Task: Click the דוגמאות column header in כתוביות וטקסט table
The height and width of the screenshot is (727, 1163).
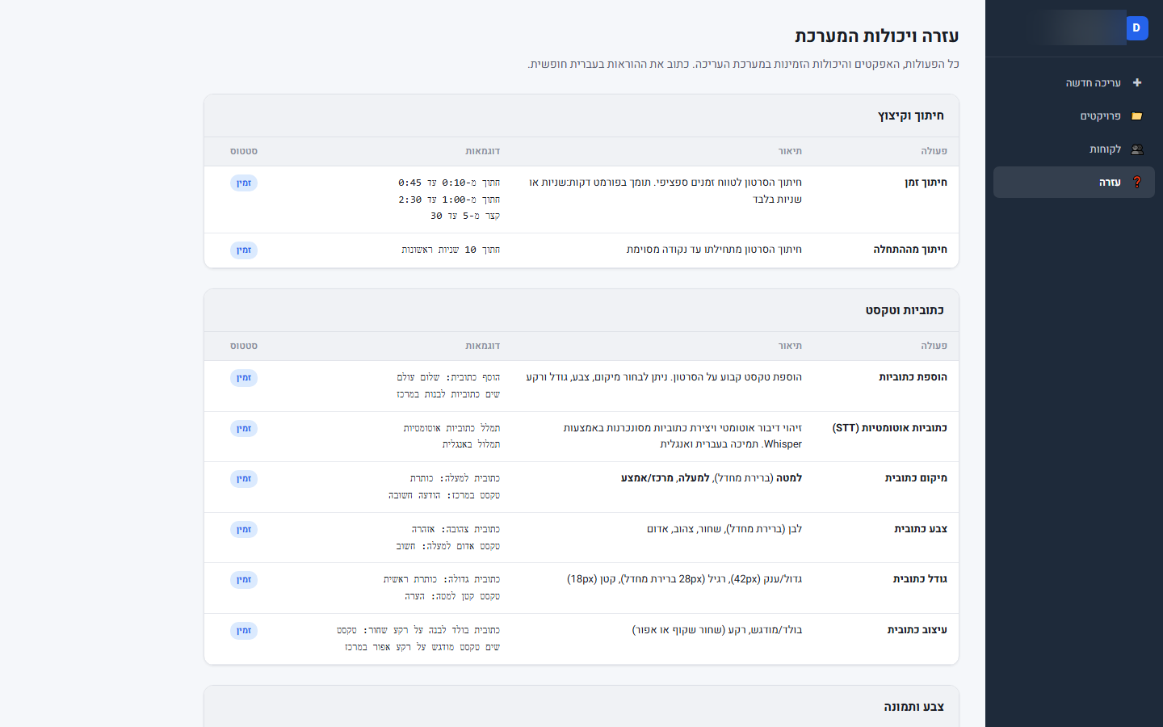Action: pyautogui.click(x=482, y=346)
